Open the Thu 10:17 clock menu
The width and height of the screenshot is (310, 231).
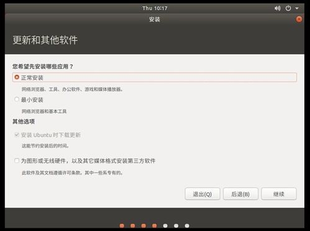pos(155,8)
